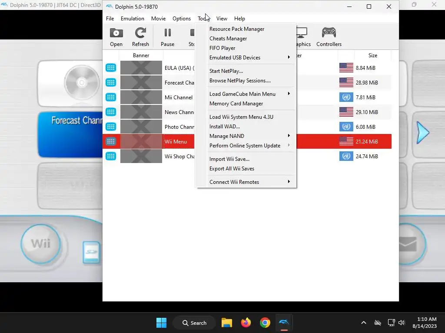Open File Explorer from taskbar

click(227, 323)
